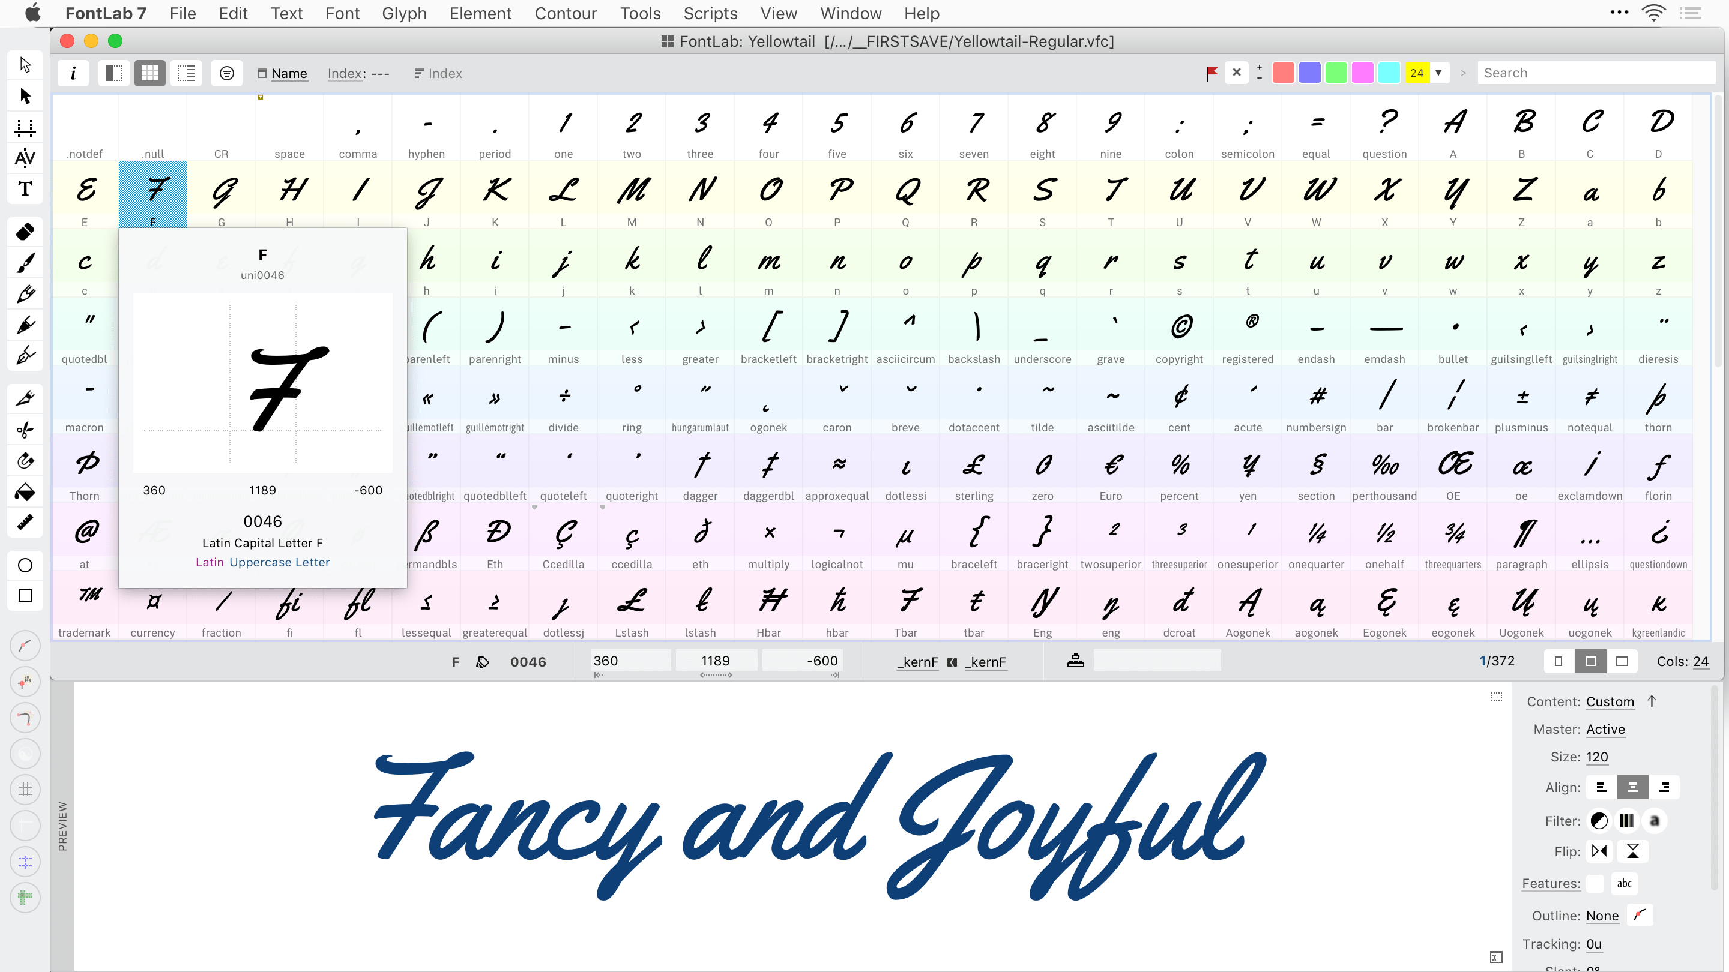Select the Magnet tool

pos(25,460)
